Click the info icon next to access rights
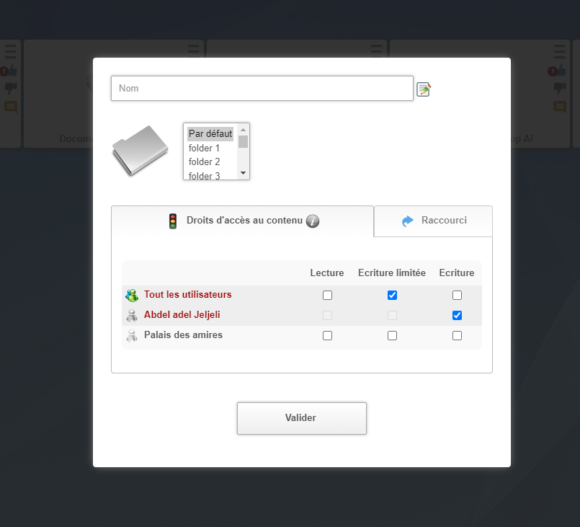 coord(312,221)
